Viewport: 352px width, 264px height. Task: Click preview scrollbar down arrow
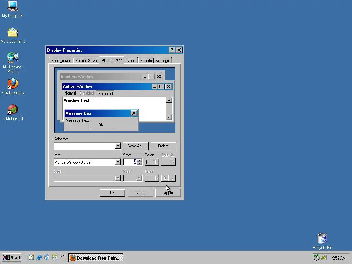click(169, 117)
